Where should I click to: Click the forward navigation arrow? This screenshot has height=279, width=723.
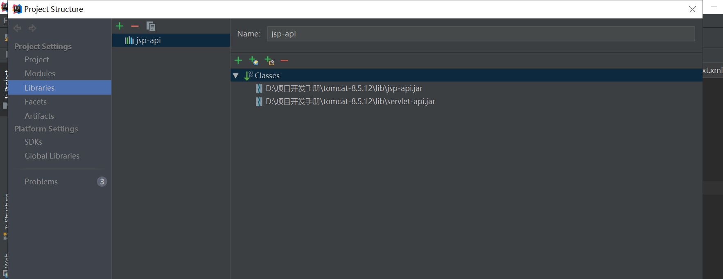coord(32,28)
